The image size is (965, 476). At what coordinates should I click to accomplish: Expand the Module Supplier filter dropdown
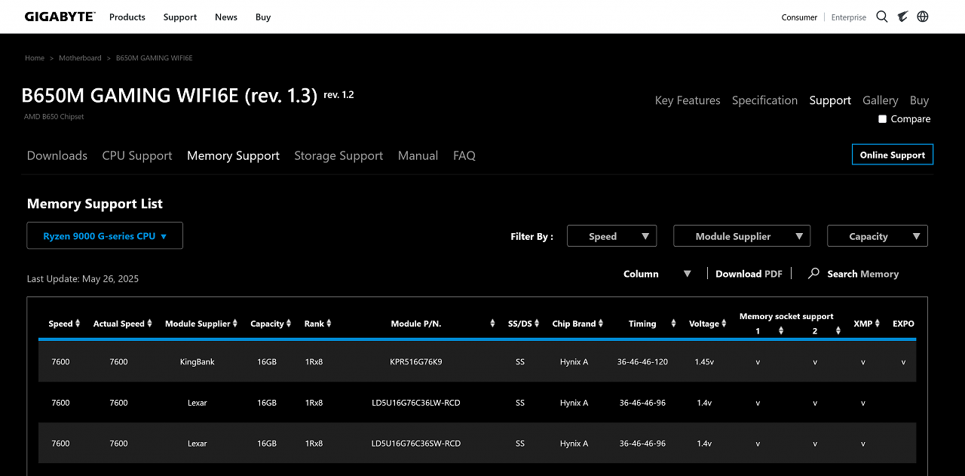click(742, 236)
